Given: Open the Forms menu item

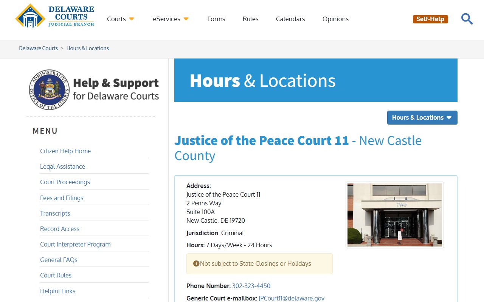Looking at the screenshot, I should coord(216,19).
